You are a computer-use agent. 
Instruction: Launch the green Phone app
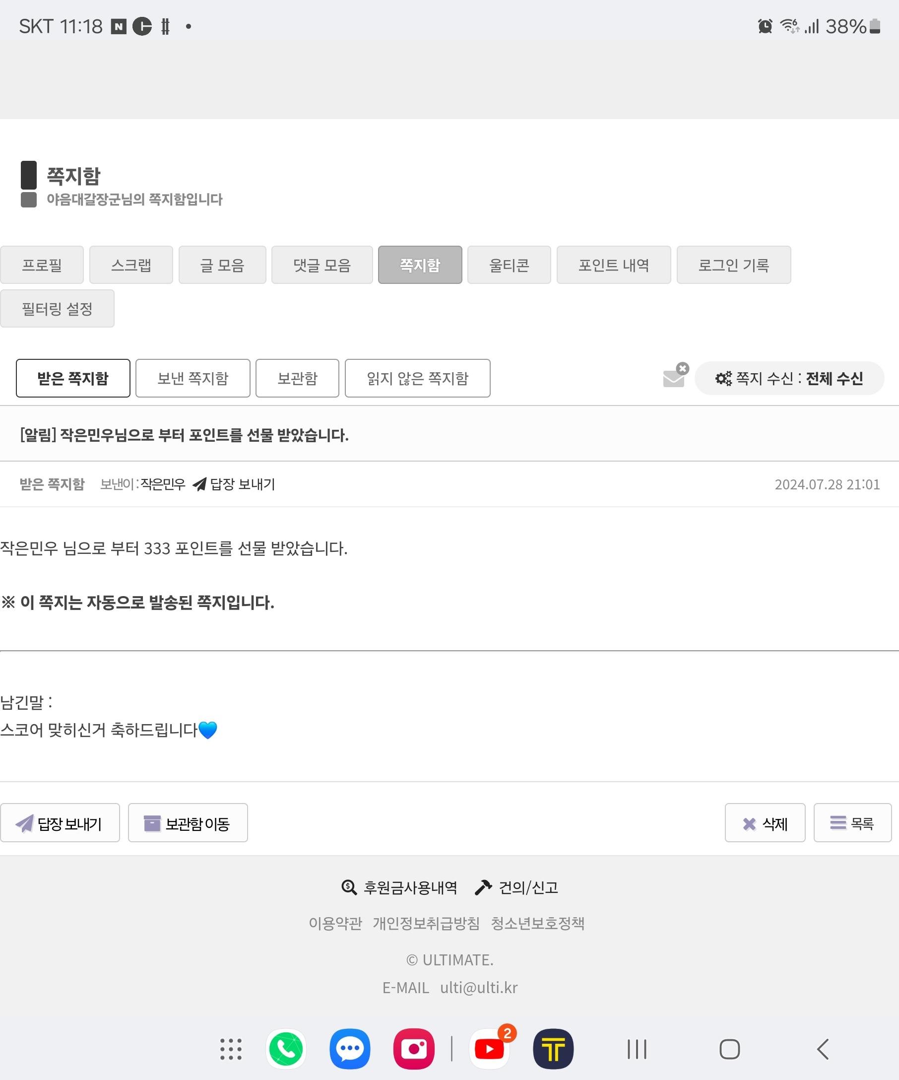click(286, 1049)
